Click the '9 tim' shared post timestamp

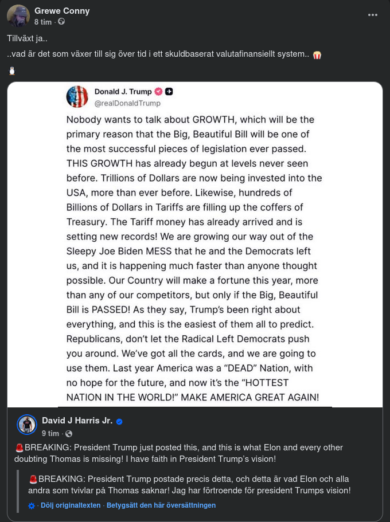50,434
